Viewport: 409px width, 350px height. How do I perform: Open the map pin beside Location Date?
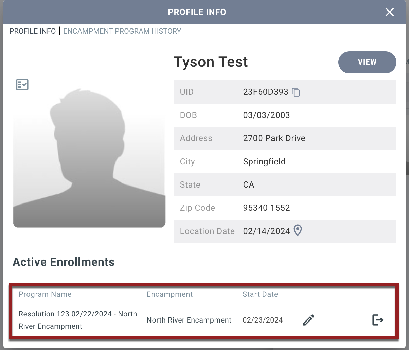[x=298, y=231]
